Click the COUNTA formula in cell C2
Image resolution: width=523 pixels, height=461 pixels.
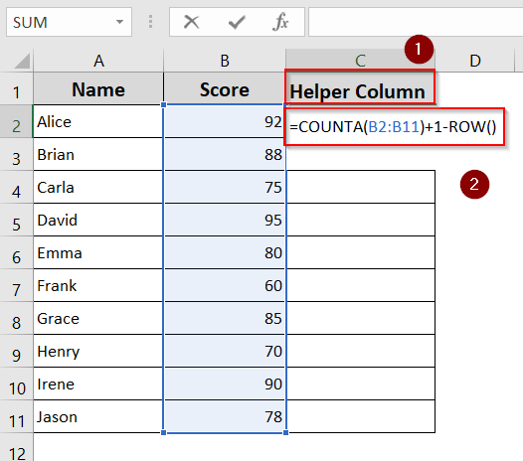click(x=394, y=126)
